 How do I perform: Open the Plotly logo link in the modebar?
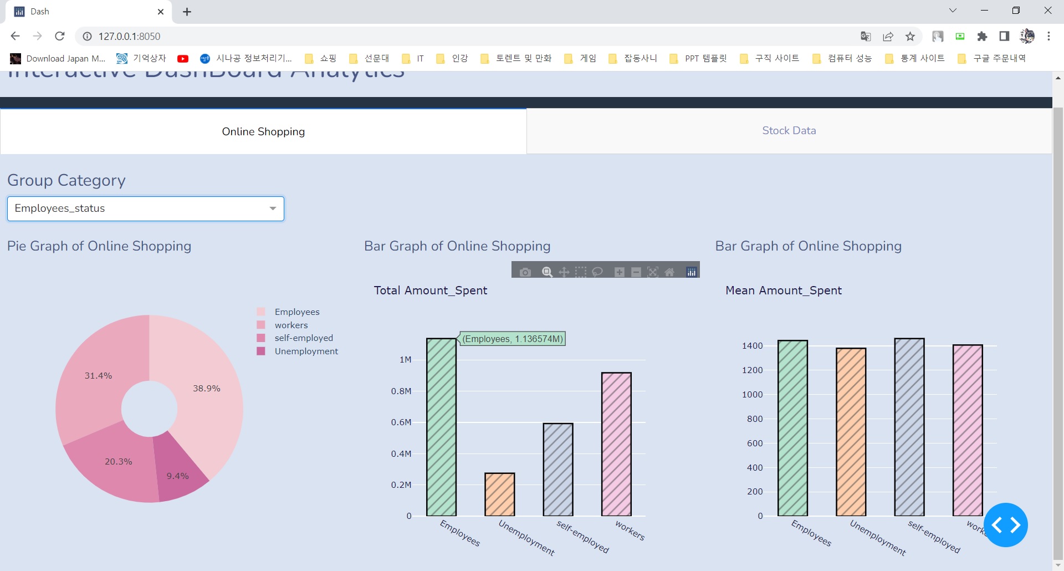click(x=692, y=272)
